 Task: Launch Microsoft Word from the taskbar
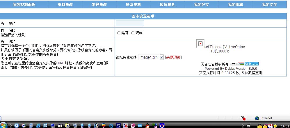point(118,126)
